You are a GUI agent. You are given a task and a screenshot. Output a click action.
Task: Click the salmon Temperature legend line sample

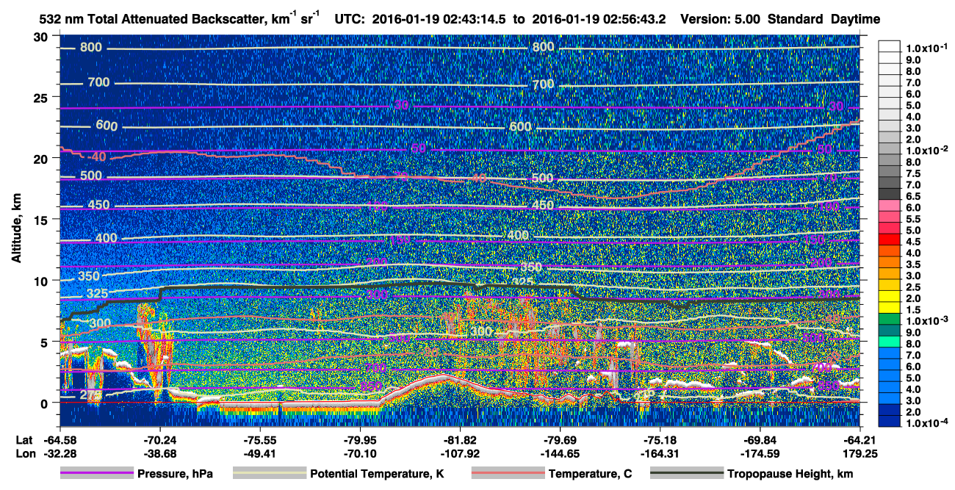point(508,475)
